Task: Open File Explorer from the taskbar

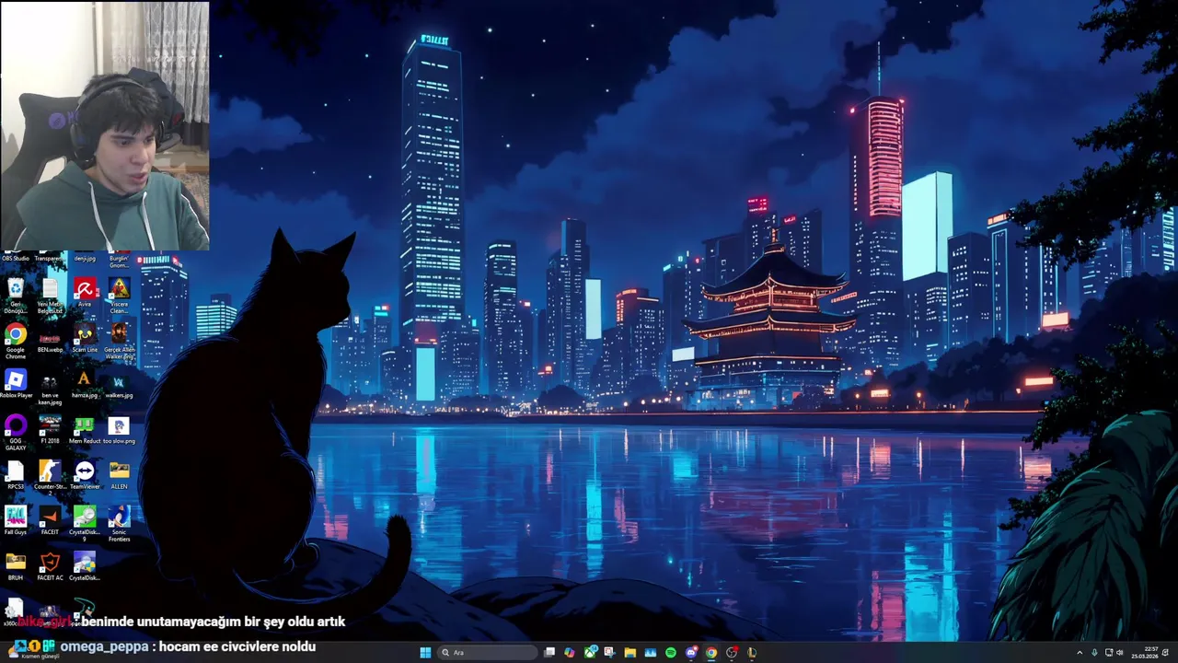Action: coord(630,653)
